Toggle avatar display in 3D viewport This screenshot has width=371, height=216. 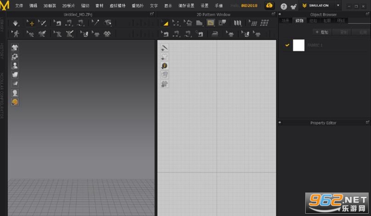pos(15,66)
